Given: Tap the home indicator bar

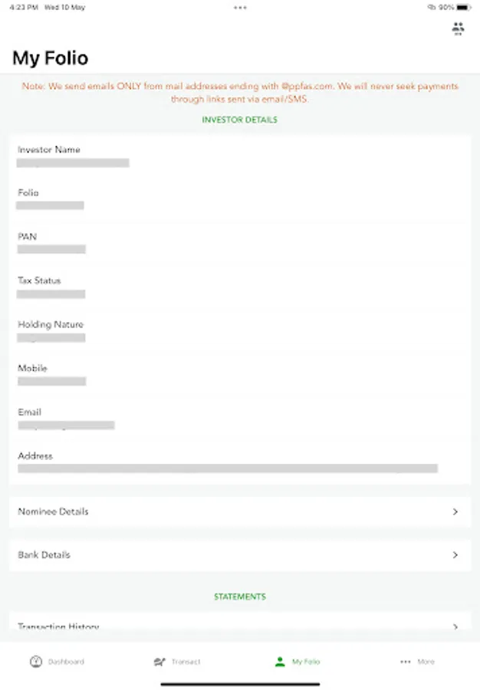Looking at the screenshot, I should pos(240,683).
